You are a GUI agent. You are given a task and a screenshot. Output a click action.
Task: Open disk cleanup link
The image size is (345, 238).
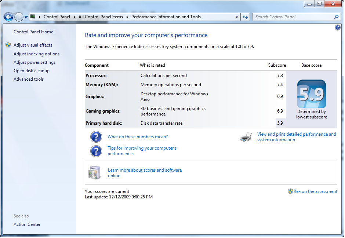[32, 71]
